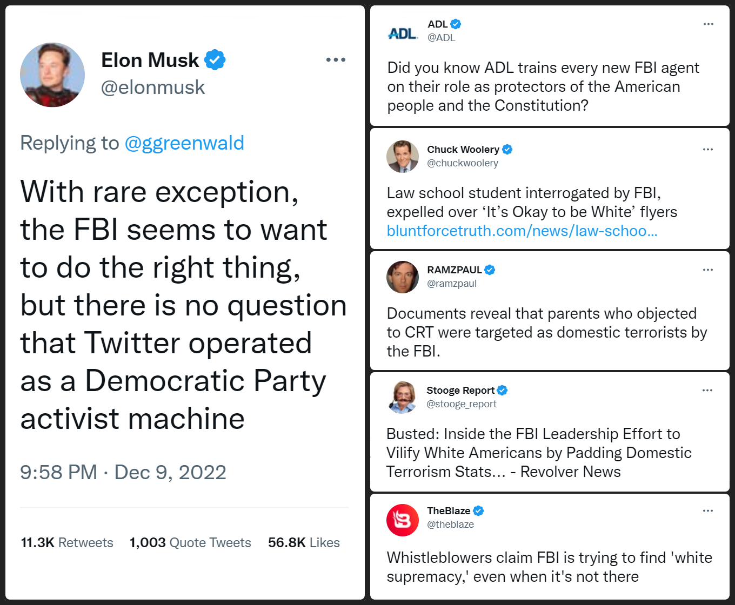Screen dimensions: 735x605
Task: Open the more menu on the RAMZPAUL tweet
Action: pyautogui.click(x=708, y=270)
